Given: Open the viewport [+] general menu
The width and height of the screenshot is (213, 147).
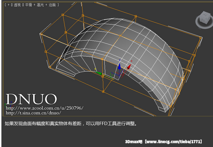Looking at the screenshot, I should pyautogui.click(x=9, y=5).
